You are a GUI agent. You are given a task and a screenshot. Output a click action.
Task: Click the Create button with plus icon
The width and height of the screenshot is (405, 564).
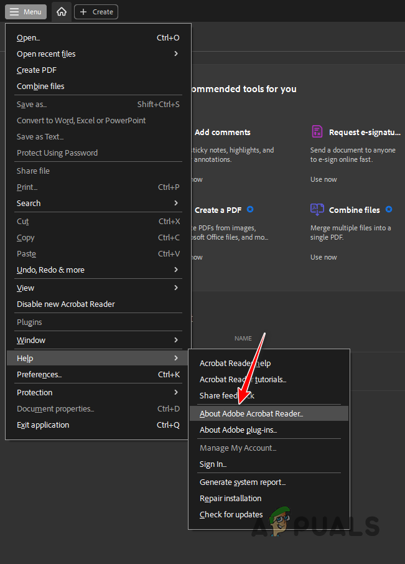coord(96,12)
